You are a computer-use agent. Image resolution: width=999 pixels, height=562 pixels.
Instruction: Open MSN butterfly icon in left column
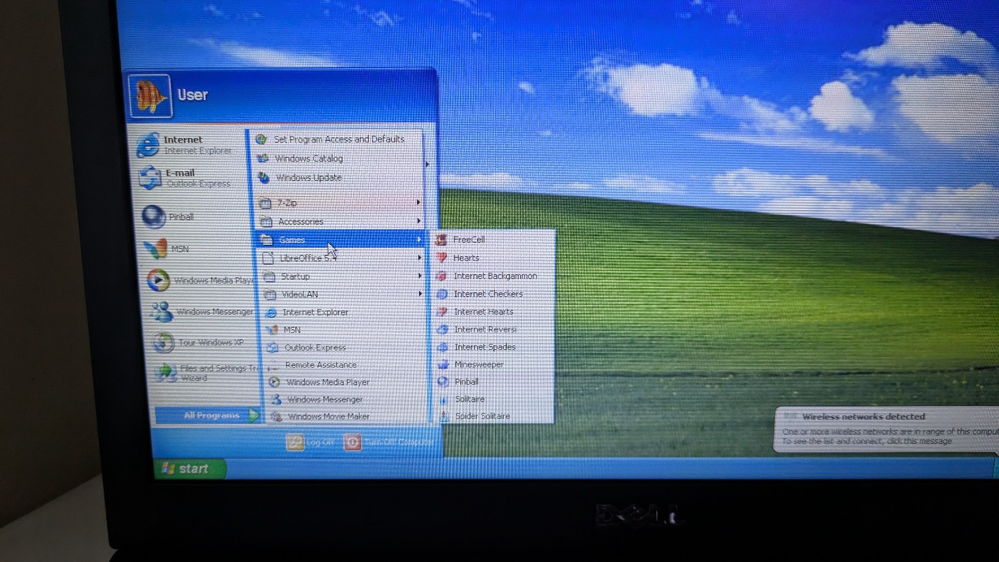[156, 249]
